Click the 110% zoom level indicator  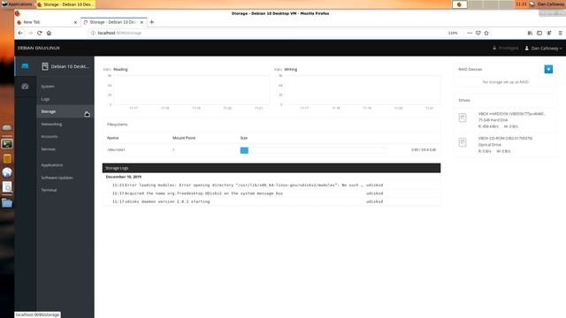click(453, 33)
